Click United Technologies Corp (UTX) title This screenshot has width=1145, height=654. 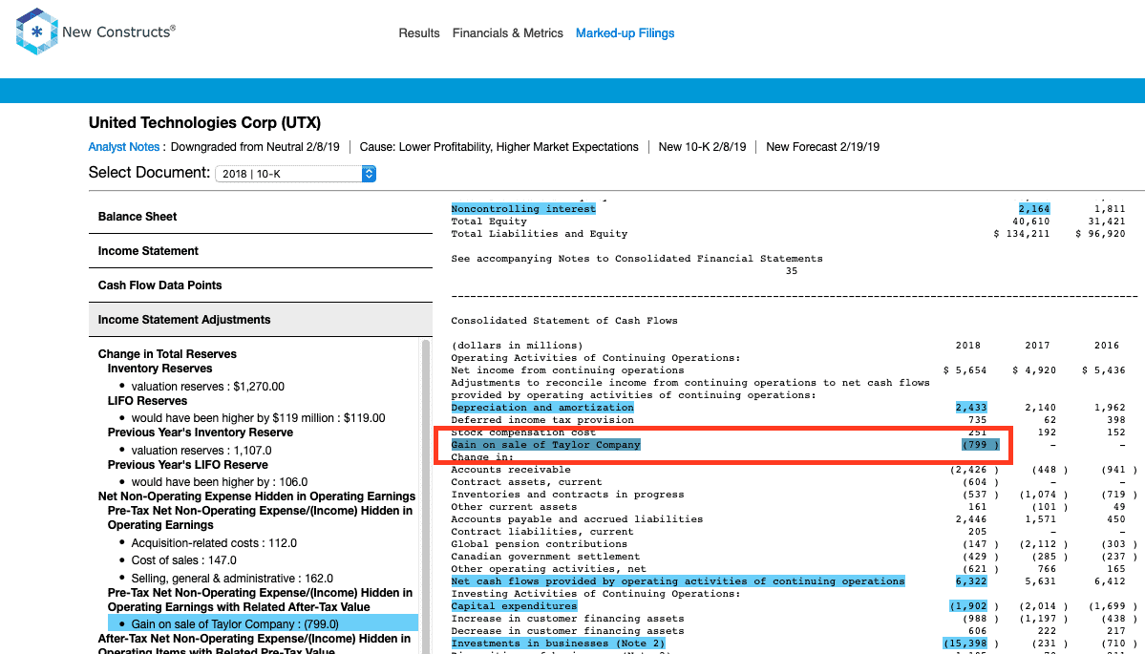point(205,122)
